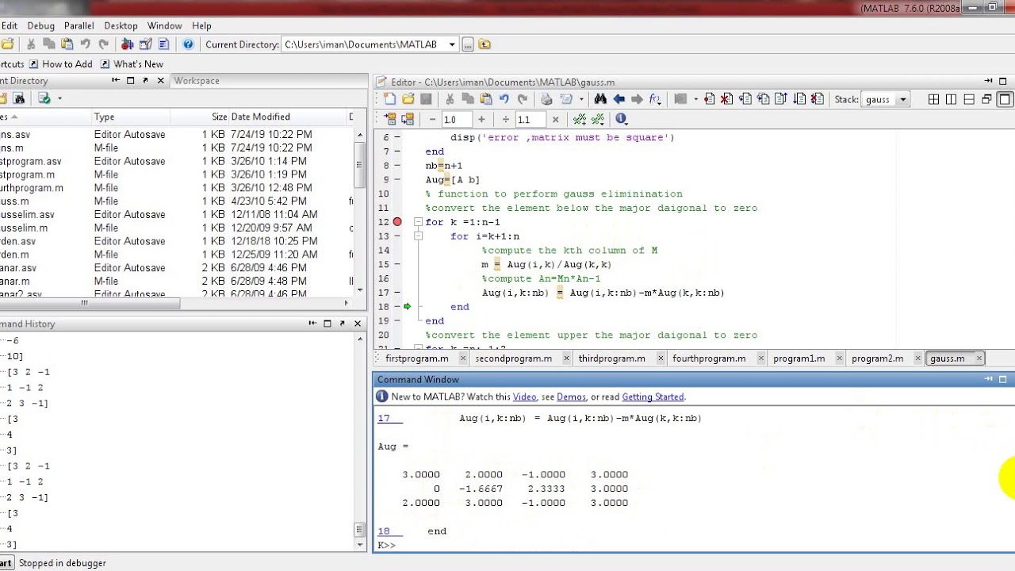Maximize editor documents layout button
The width and height of the screenshot is (1015, 571).
(1005, 99)
